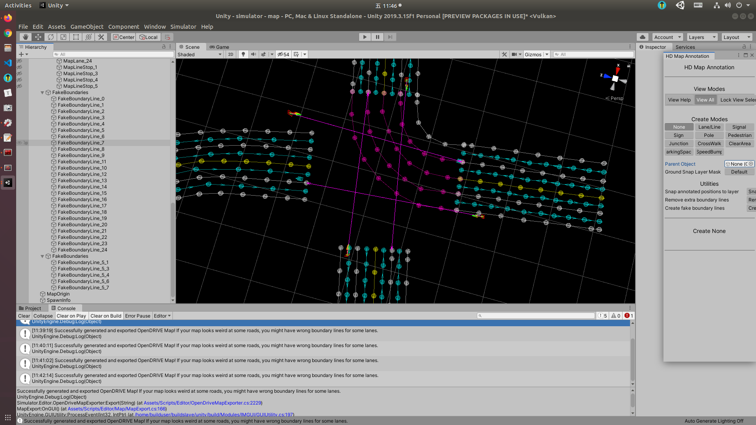Image resolution: width=756 pixels, height=425 pixels.
Task: Click the Scene orientation gizmo
Action: pyautogui.click(x=615, y=78)
